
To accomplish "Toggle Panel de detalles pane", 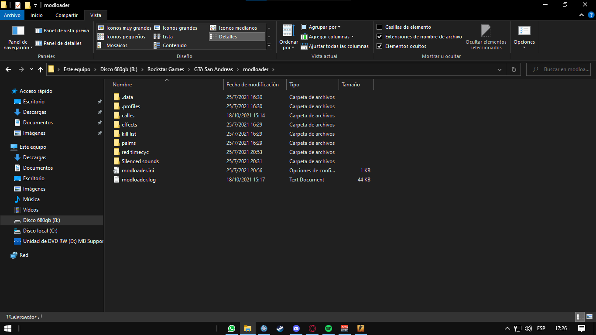I will [58, 43].
